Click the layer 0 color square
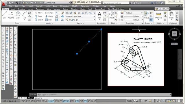Viewport: 185px width, 104px height. tap(76, 20)
